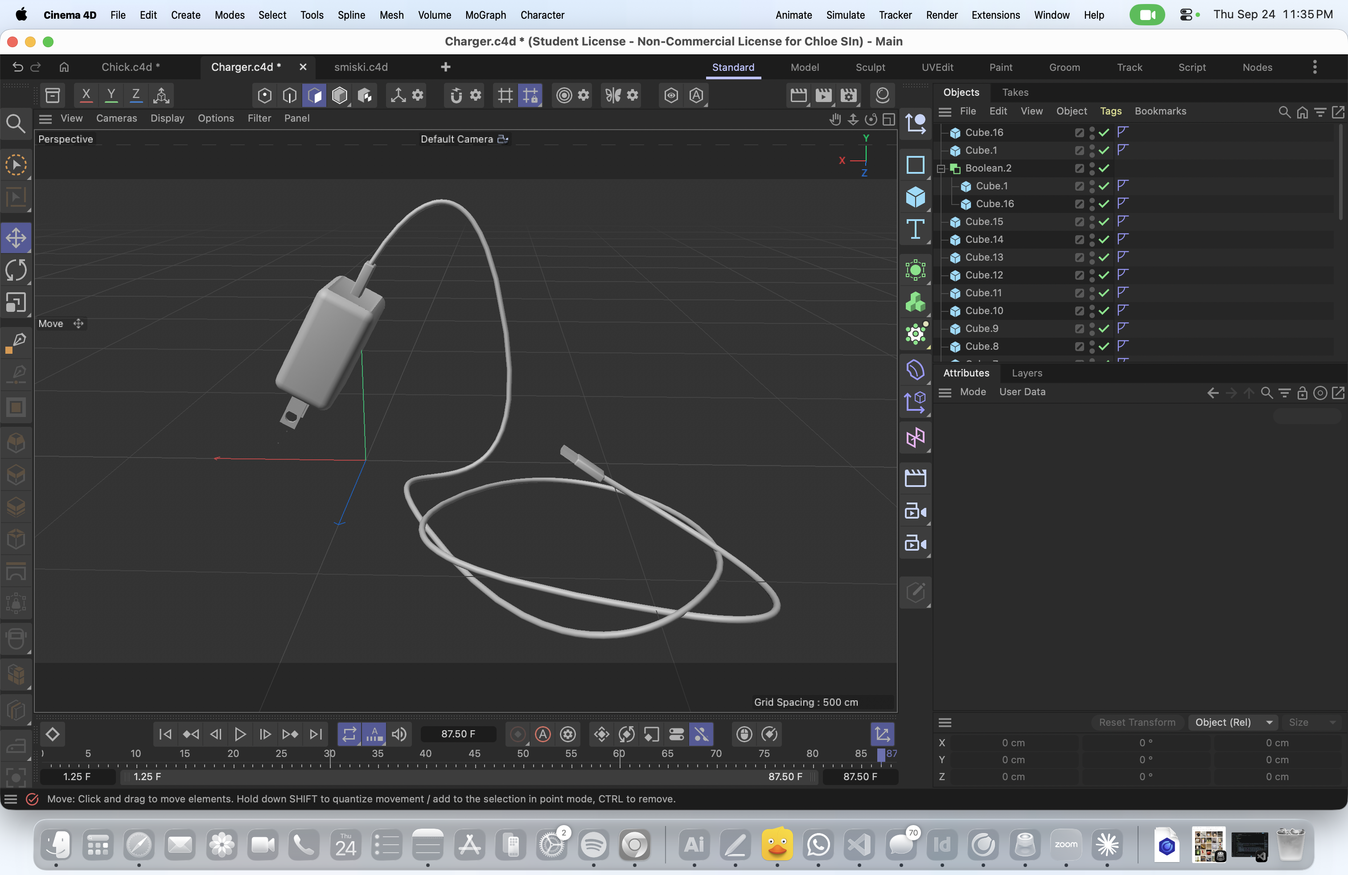Click User Data in the Attributes panel
Image resolution: width=1348 pixels, height=875 pixels.
(x=1022, y=392)
